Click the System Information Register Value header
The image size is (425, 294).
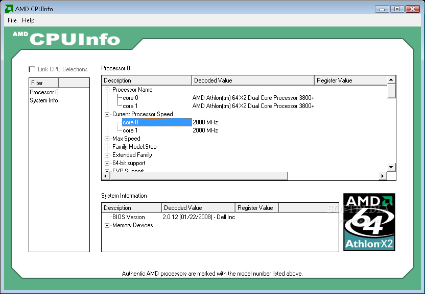tap(256, 208)
